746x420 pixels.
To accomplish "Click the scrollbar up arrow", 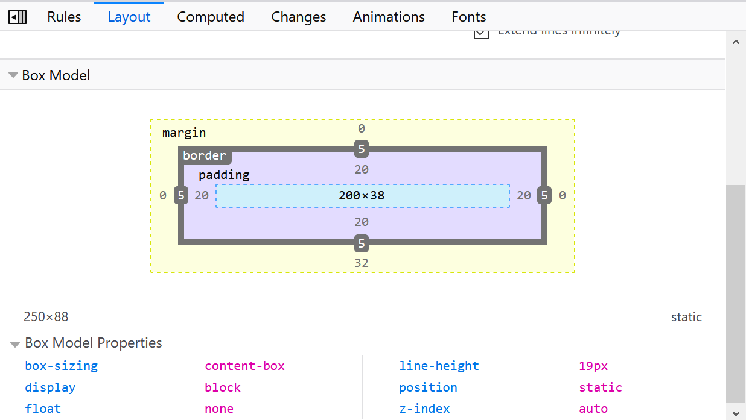I will pos(736,42).
